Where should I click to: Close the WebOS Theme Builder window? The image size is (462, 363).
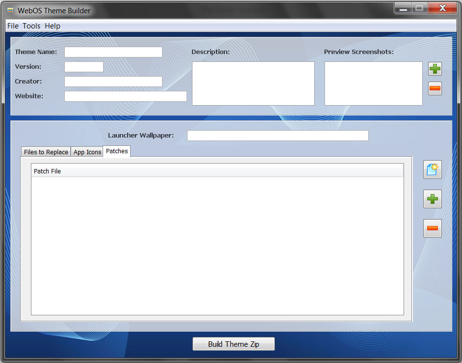pyautogui.click(x=442, y=8)
